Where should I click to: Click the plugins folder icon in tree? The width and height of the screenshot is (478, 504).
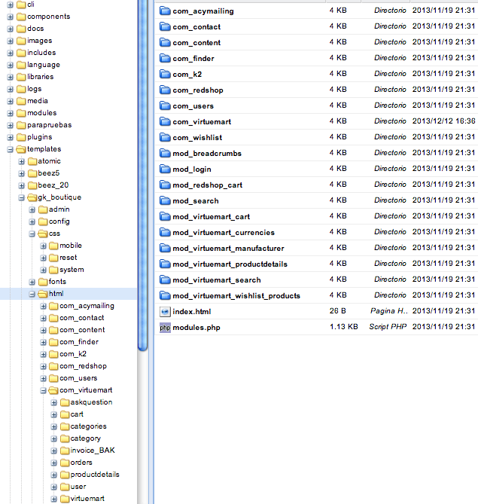(x=21, y=137)
